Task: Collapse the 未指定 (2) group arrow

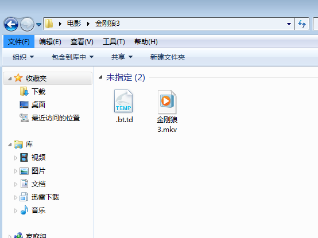Action: coord(100,77)
